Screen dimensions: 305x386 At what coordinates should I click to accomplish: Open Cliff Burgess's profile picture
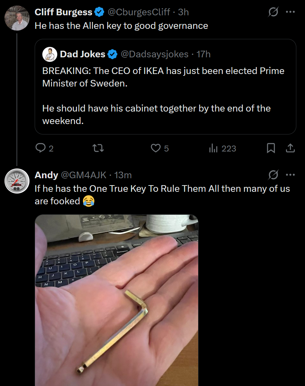[17, 18]
